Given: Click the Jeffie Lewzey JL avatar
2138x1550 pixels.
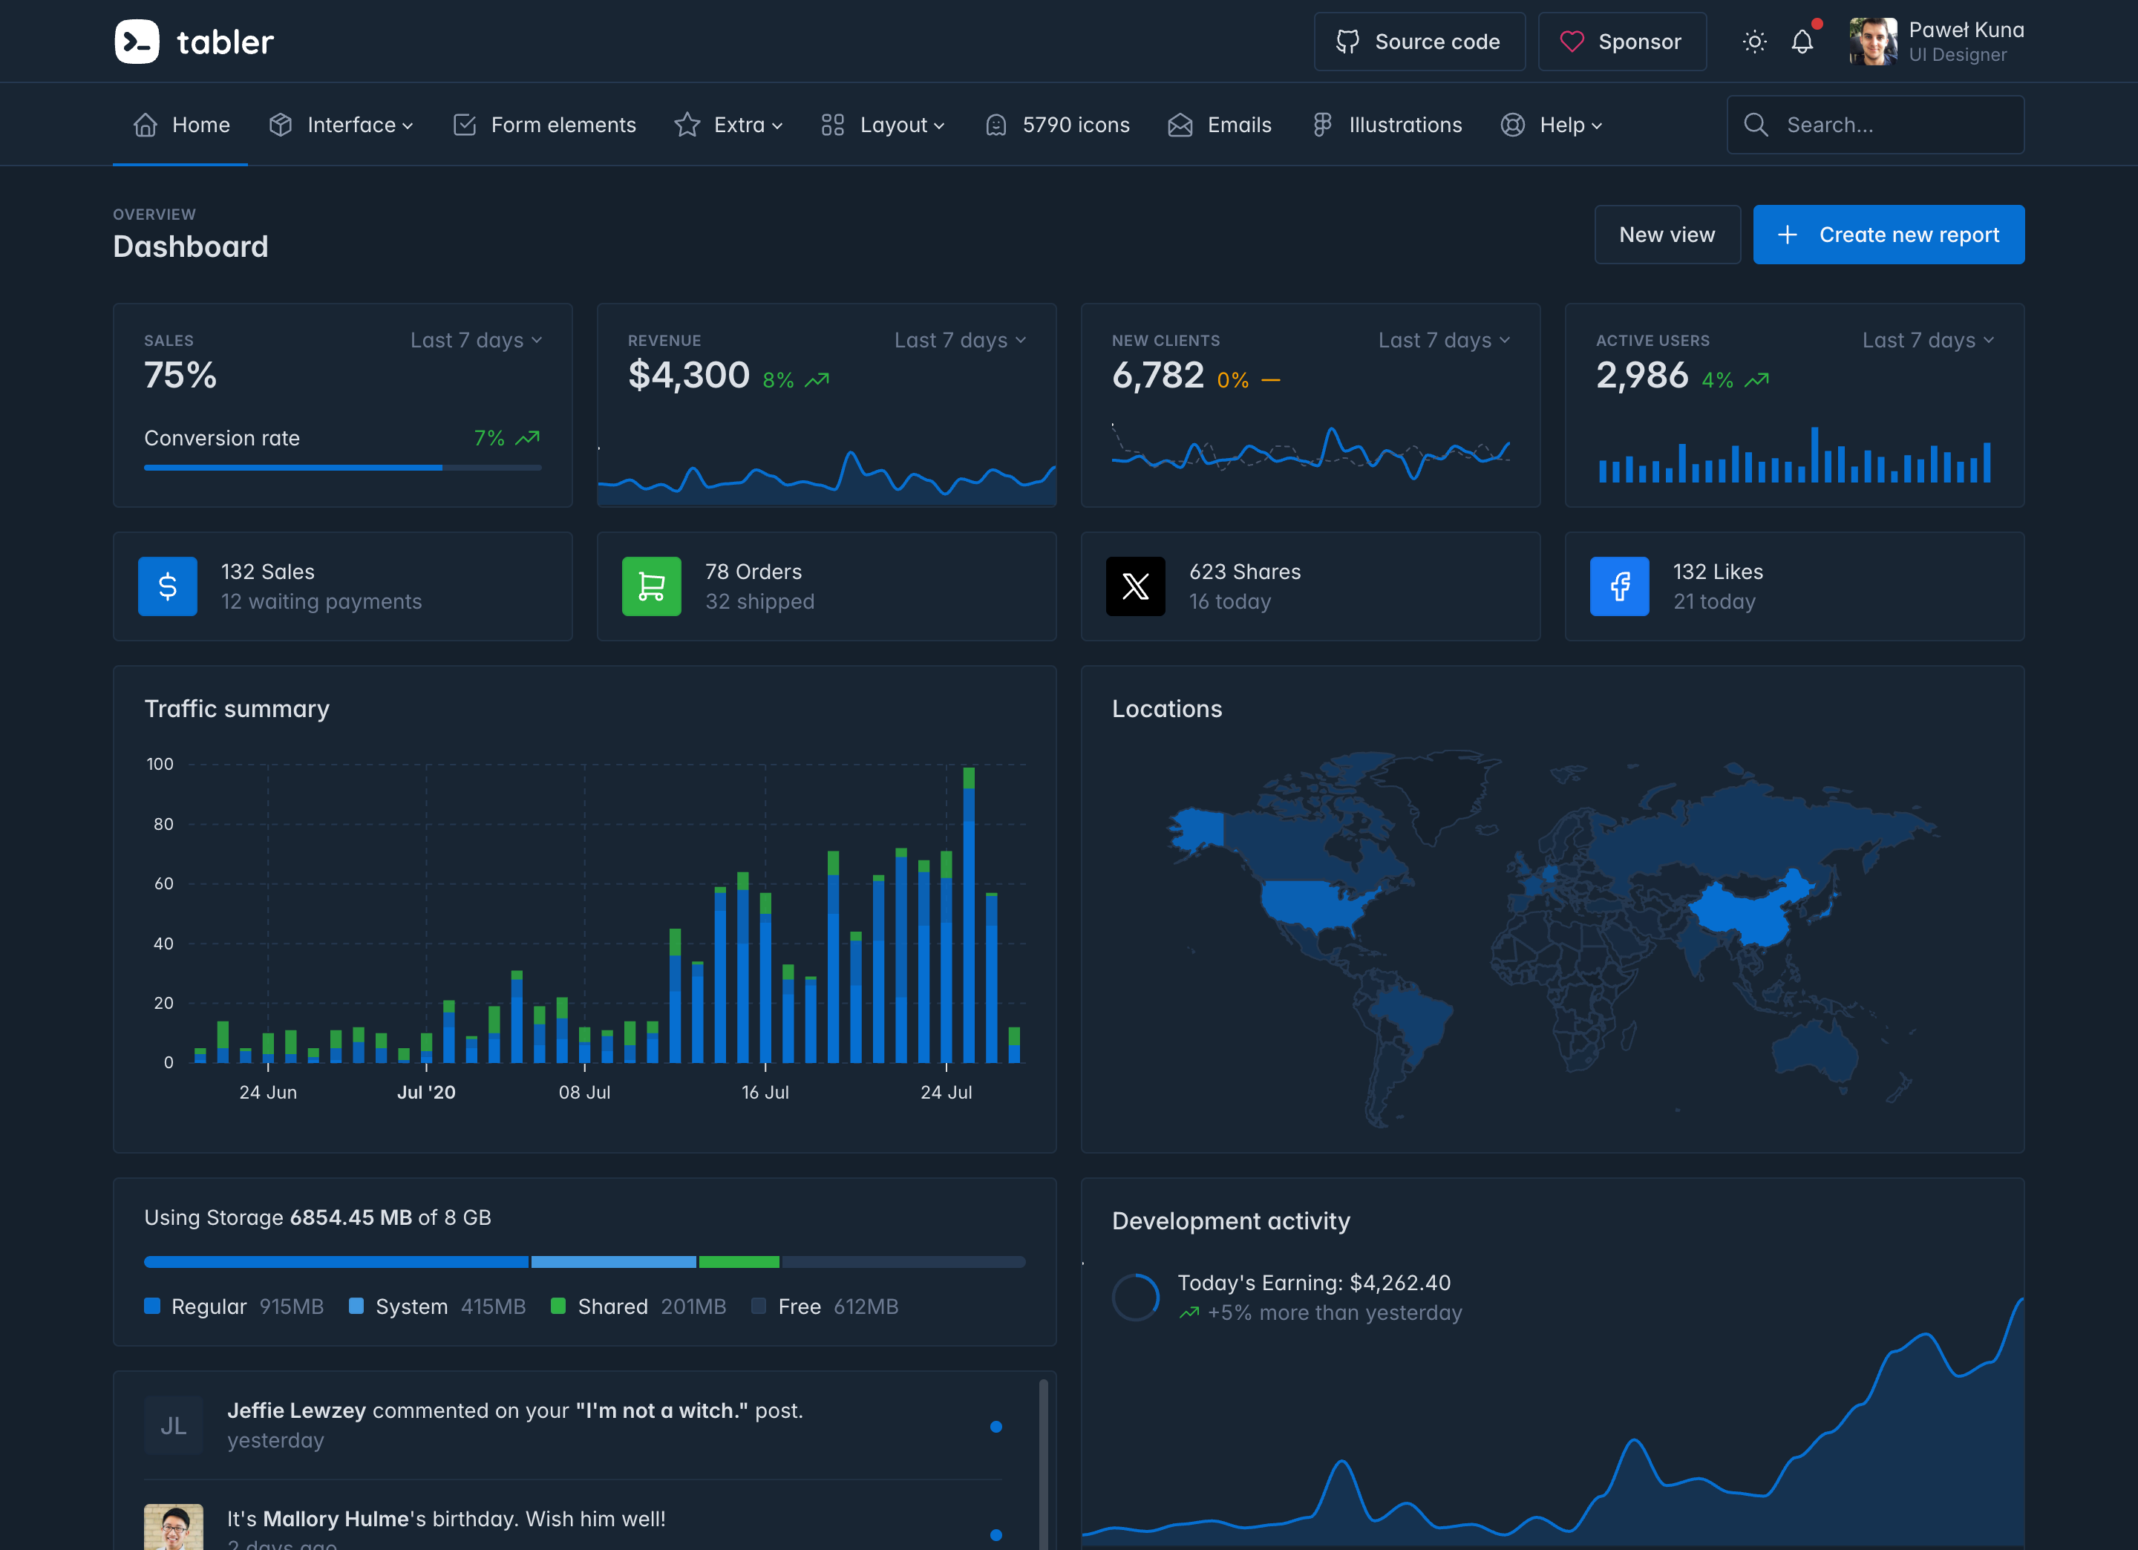Looking at the screenshot, I should coord(174,1425).
